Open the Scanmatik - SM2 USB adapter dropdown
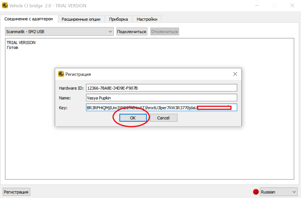301x198 pixels. [59, 32]
